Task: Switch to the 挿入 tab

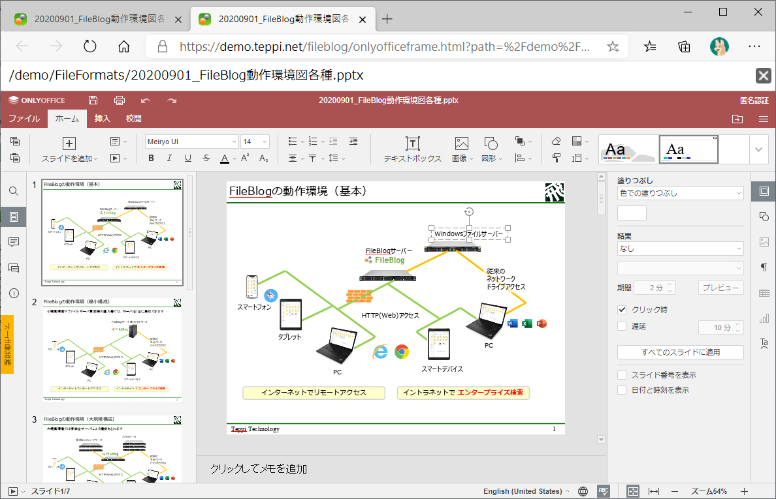Action: click(x=103, y=119)
